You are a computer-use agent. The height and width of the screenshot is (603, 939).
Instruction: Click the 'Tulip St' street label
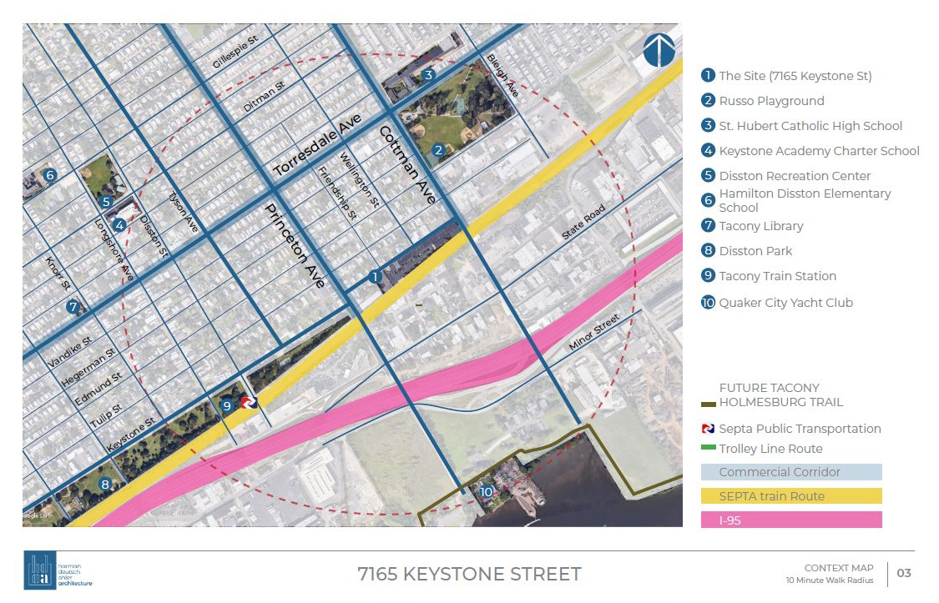106,415
